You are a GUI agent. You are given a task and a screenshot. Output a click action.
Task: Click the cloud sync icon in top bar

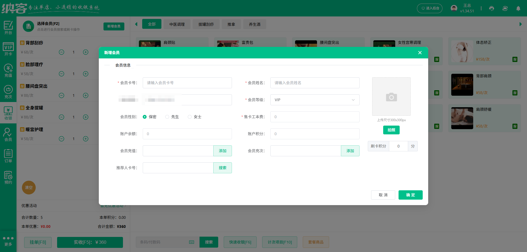505,9
